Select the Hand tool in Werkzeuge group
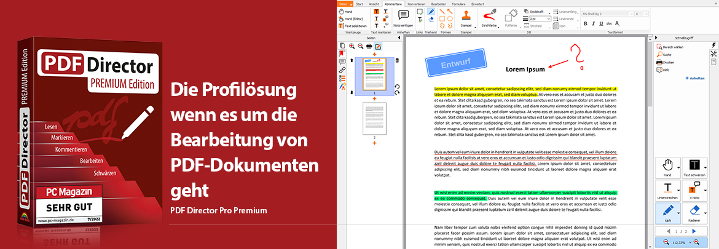Image resolution: width=719 pixels, height=249 pixels. [346, 11]
